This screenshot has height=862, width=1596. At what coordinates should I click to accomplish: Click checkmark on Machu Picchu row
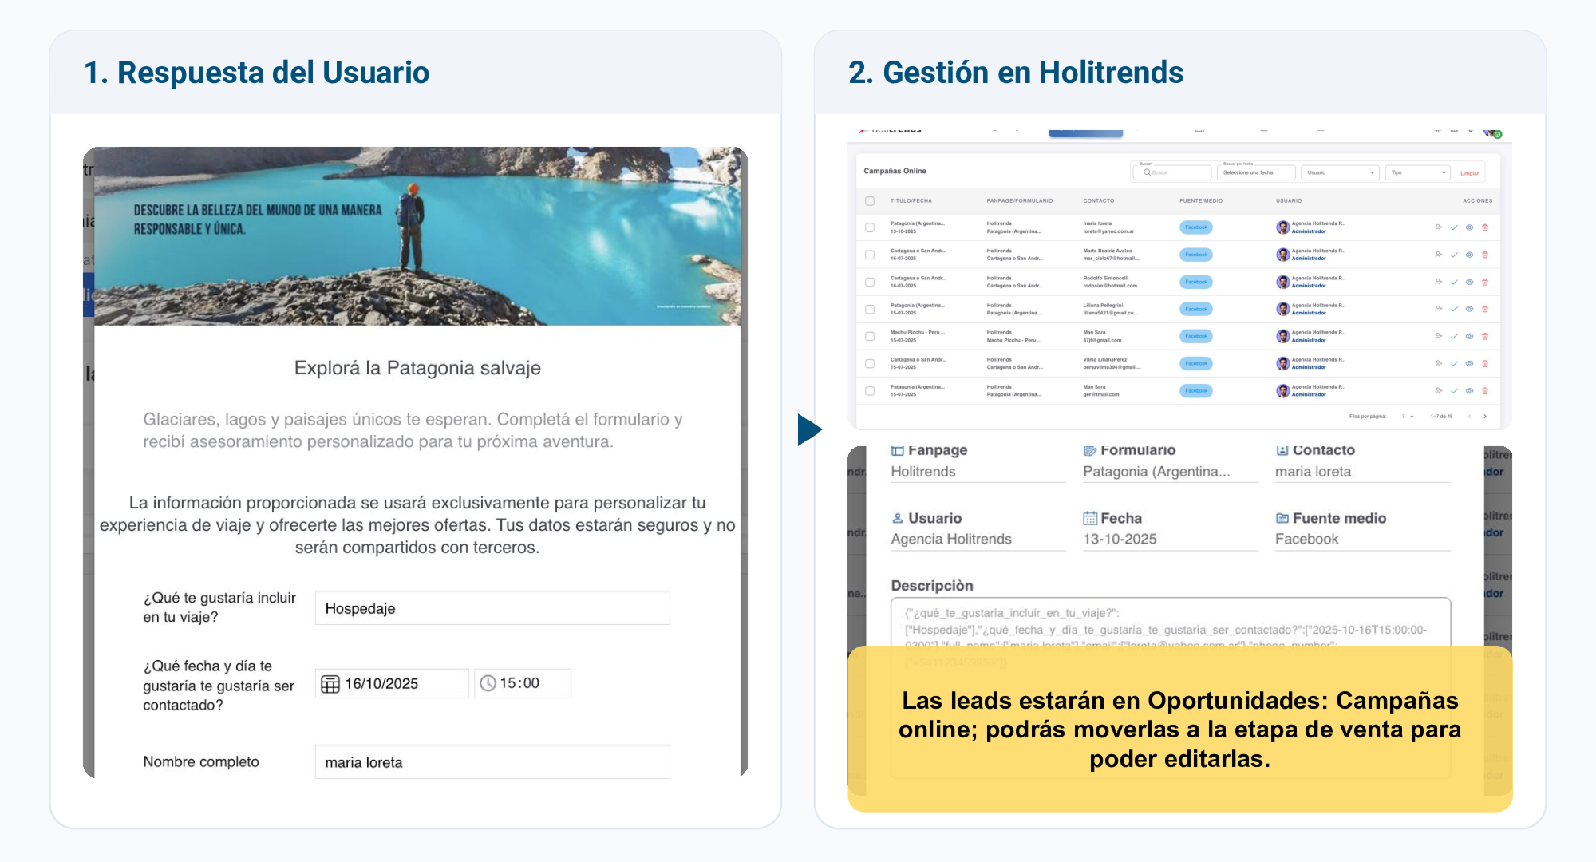[x=1454, y=336]
